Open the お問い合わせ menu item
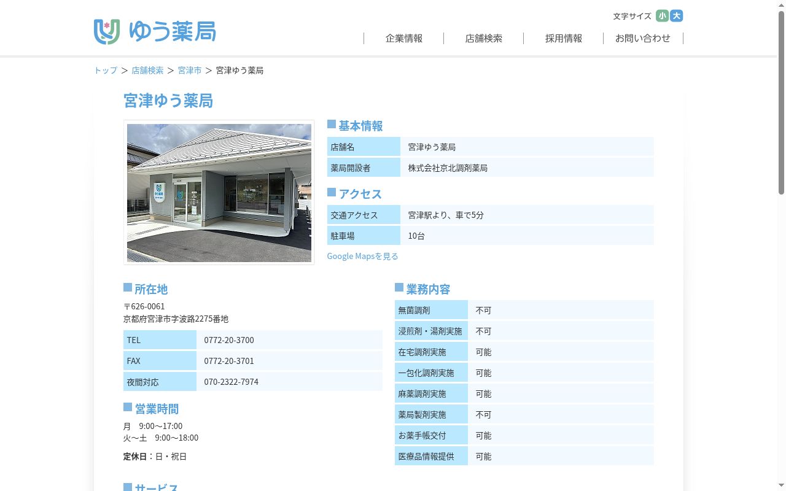This screenshot has width=786, height=491. pos(643,38)
